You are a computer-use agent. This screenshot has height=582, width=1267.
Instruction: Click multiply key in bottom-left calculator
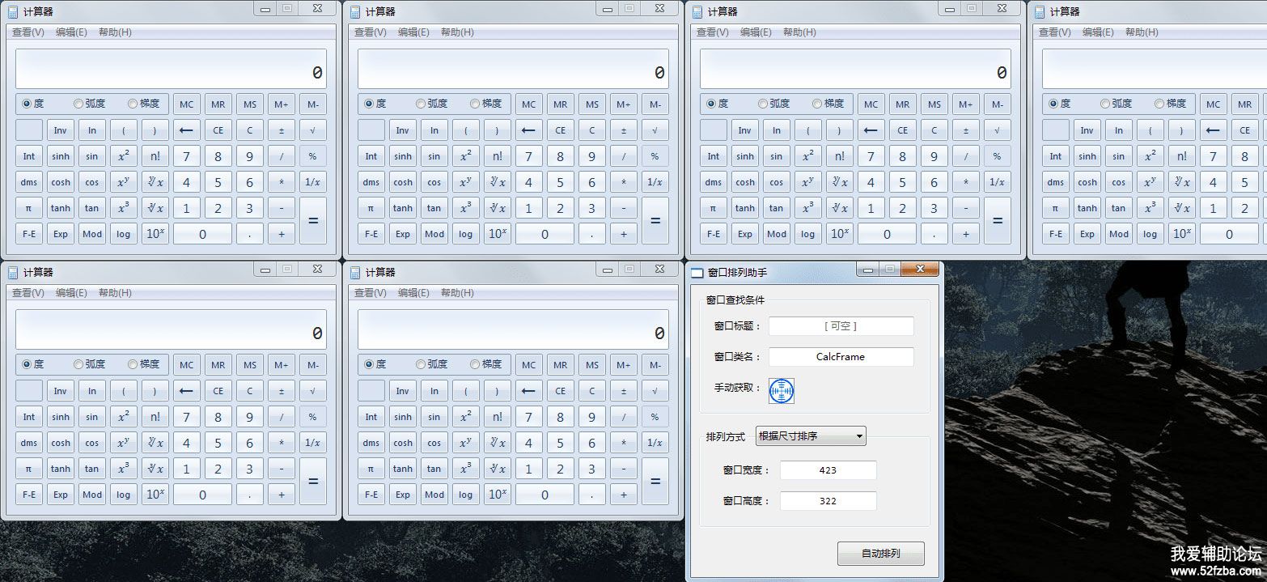[281, 443]
